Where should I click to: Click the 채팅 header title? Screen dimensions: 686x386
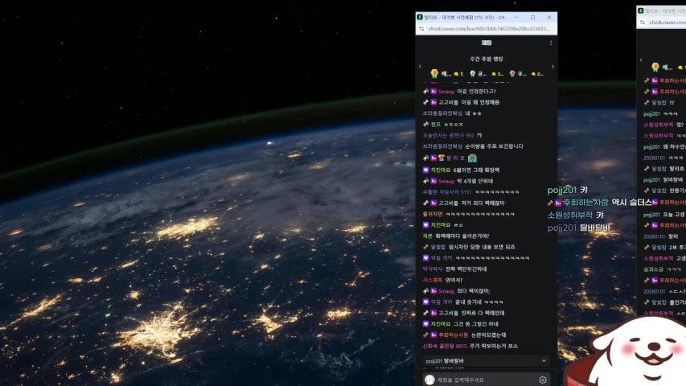coord(486,43)
